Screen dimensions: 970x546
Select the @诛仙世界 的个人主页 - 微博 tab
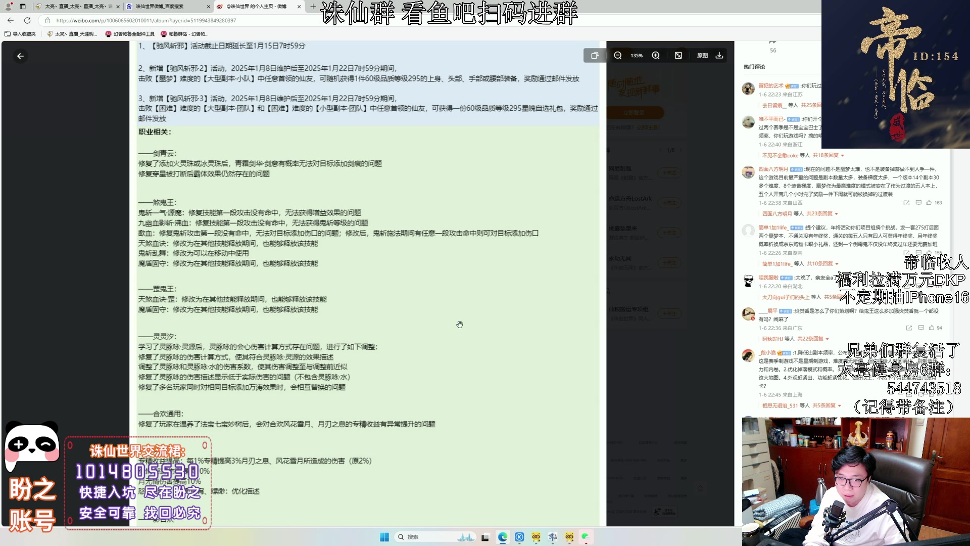(259, 6)
